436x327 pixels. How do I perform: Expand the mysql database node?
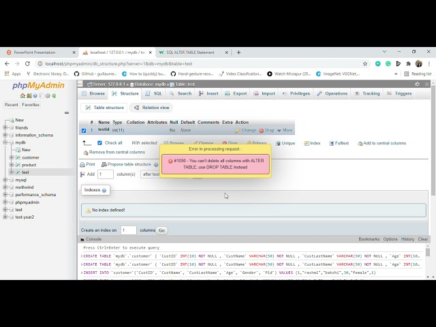click(5, 180)
